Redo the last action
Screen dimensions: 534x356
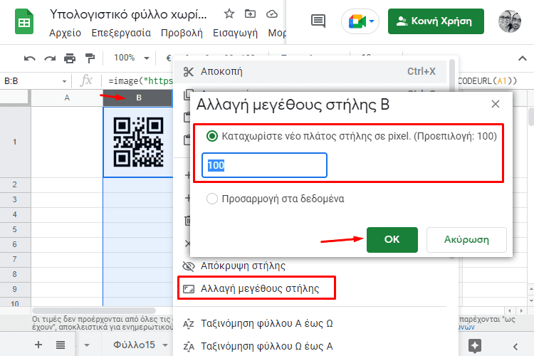[50, 58]
